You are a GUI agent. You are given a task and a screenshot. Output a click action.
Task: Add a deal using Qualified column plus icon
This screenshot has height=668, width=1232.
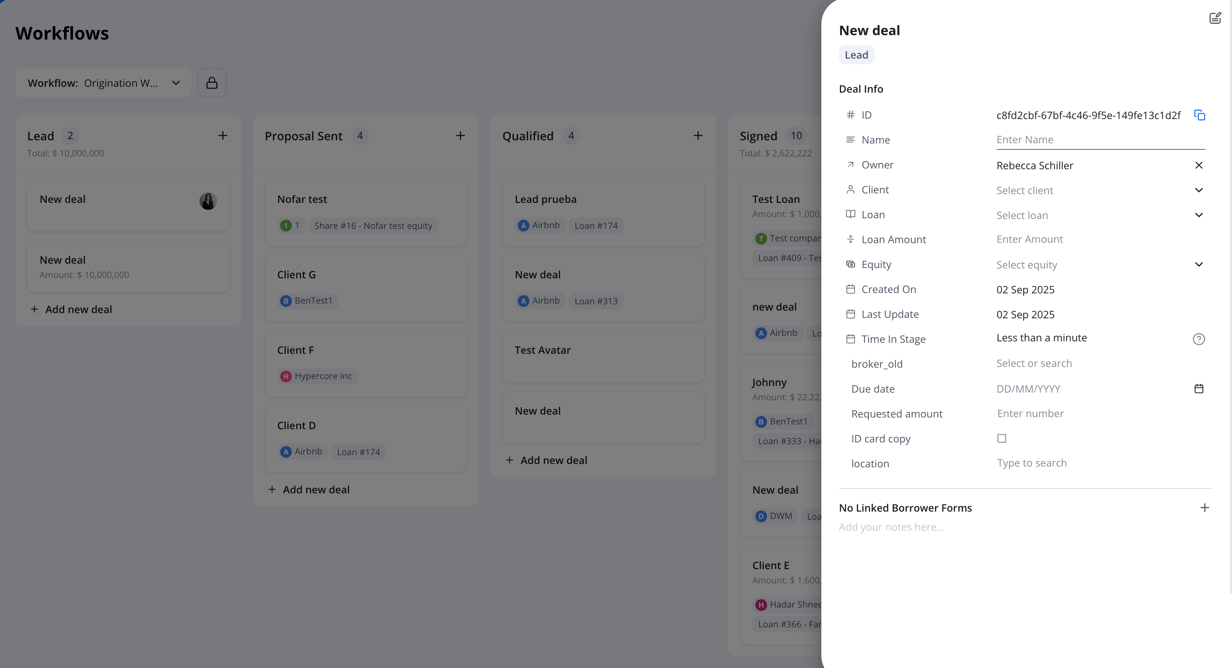[698, 136]
